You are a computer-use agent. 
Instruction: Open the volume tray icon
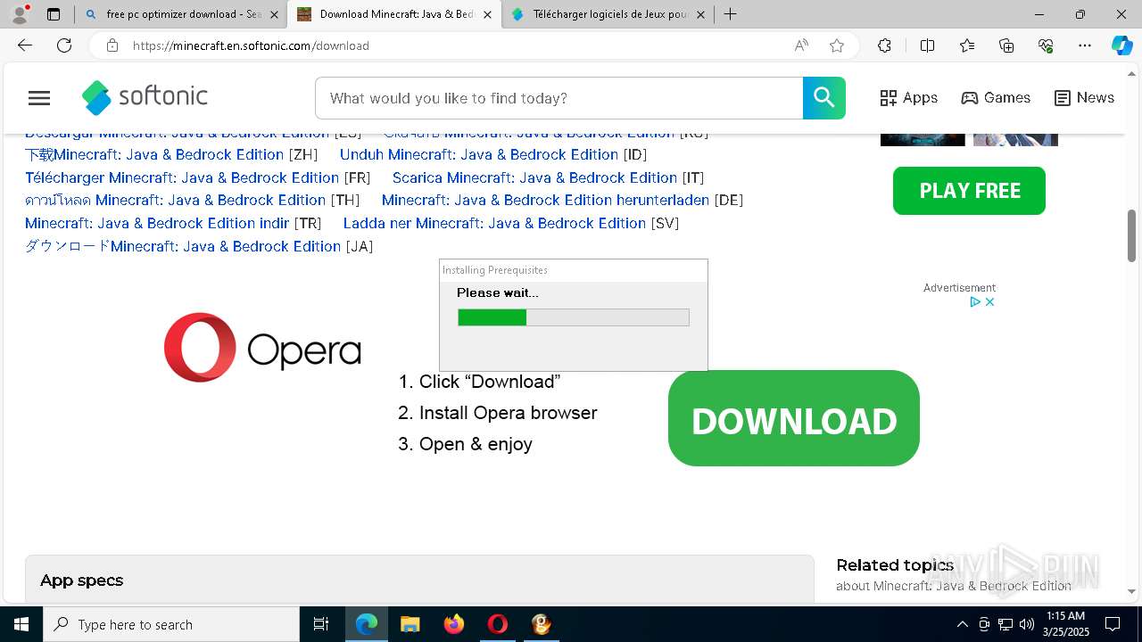point(1026,624)
